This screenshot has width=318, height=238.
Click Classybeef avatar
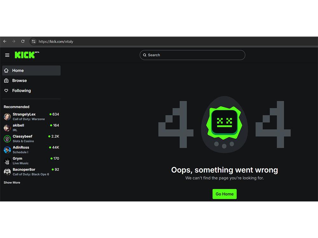click(x=7, y=139)
